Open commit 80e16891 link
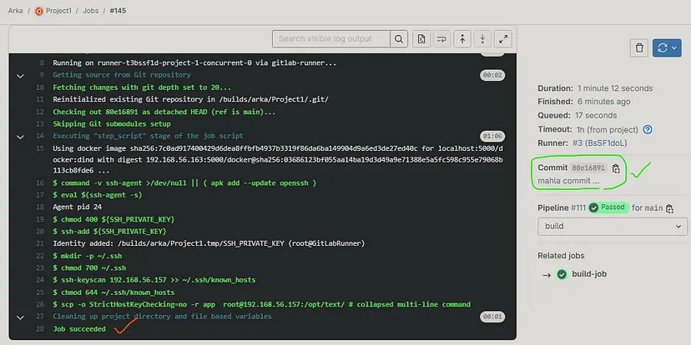This screenshot has height=345, width=691. pyautogui.click(x=588, y=167)
